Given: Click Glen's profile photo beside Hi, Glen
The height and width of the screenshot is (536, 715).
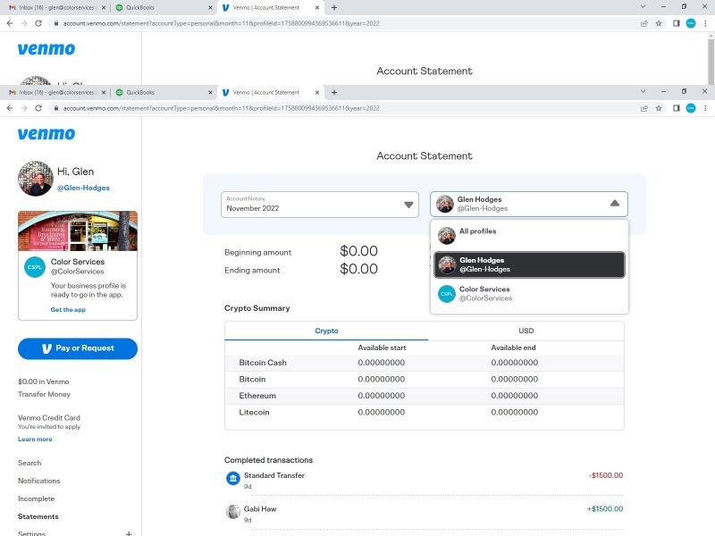Looking at the screenshot, I should tap(35, 178).
